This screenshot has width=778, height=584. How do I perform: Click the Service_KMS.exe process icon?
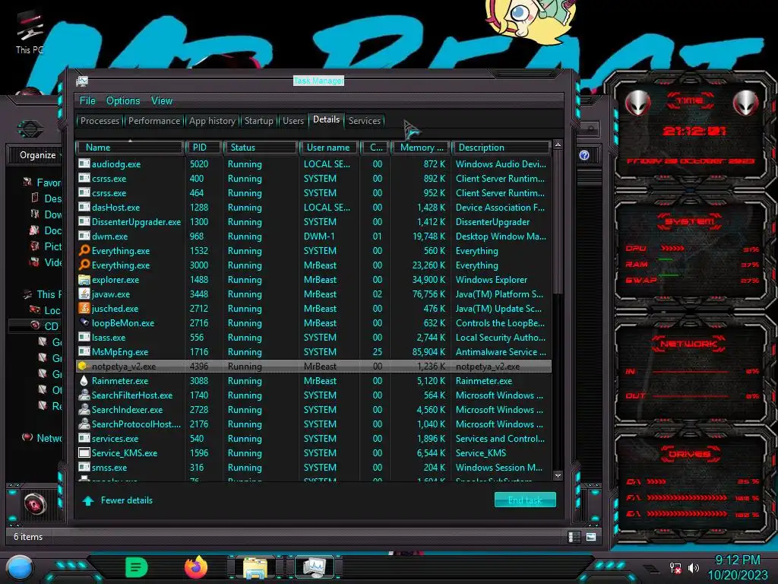click(x=84, y=453)
